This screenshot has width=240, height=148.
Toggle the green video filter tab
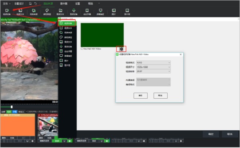(x=9, y=112)
